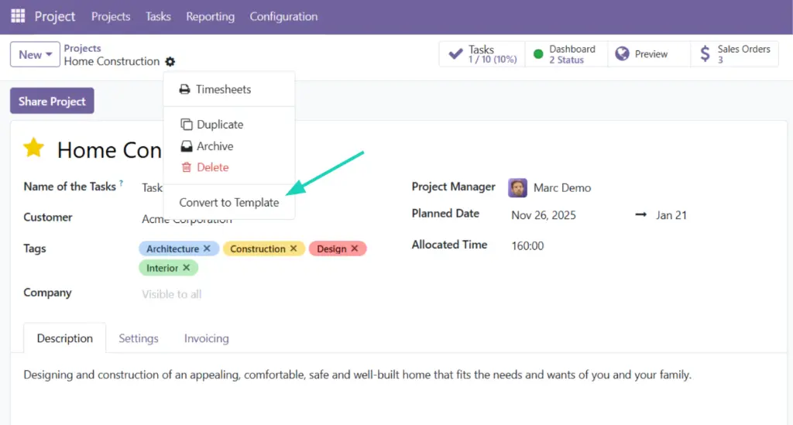The image size is (793, 425).
Task: Click Marc Demo's avatar picture
Action: [517, 188]
